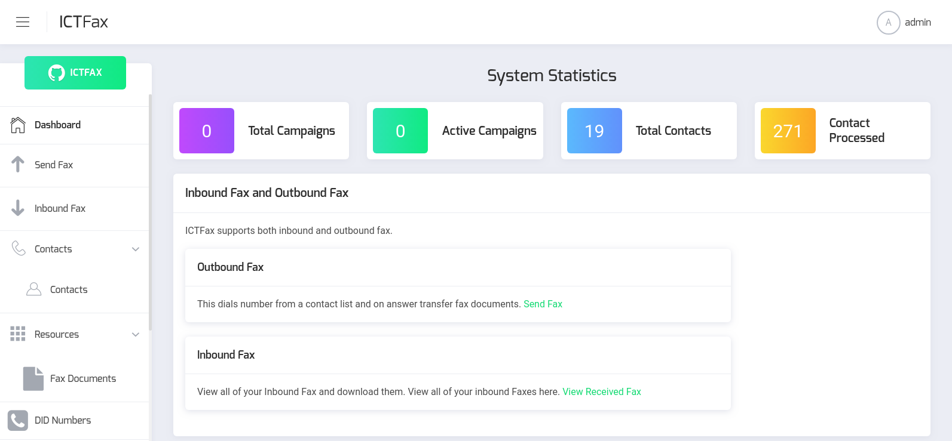Open the Contacts sub-item
Image resolution: width=952 pixels, height=441 pixels.
click(x=74, y=289)
